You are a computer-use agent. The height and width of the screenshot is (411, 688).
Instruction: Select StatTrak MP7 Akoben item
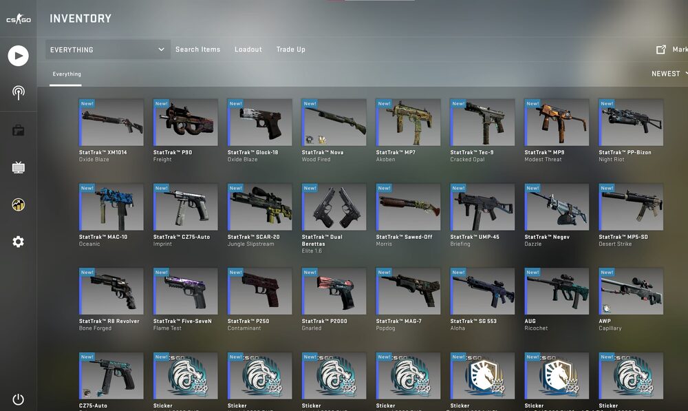[x=408, y=122]
